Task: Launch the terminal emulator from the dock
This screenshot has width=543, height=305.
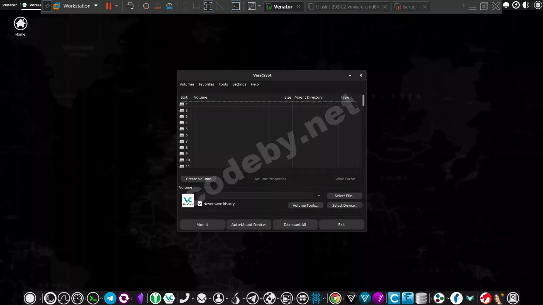Action: pyautogui.click(x=93, y=298)
